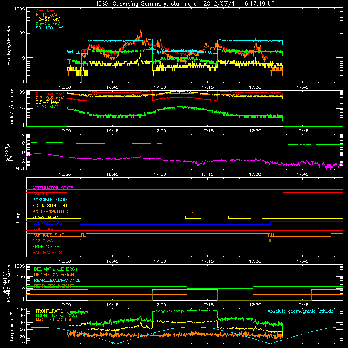Click the raised SC_TRANSMITTER flag segment
Viewport: 348px width, 348px height.
(178, 210)
